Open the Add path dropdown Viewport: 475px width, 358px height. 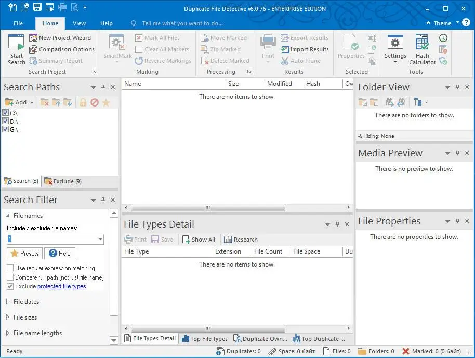click(x=32, y=103)
